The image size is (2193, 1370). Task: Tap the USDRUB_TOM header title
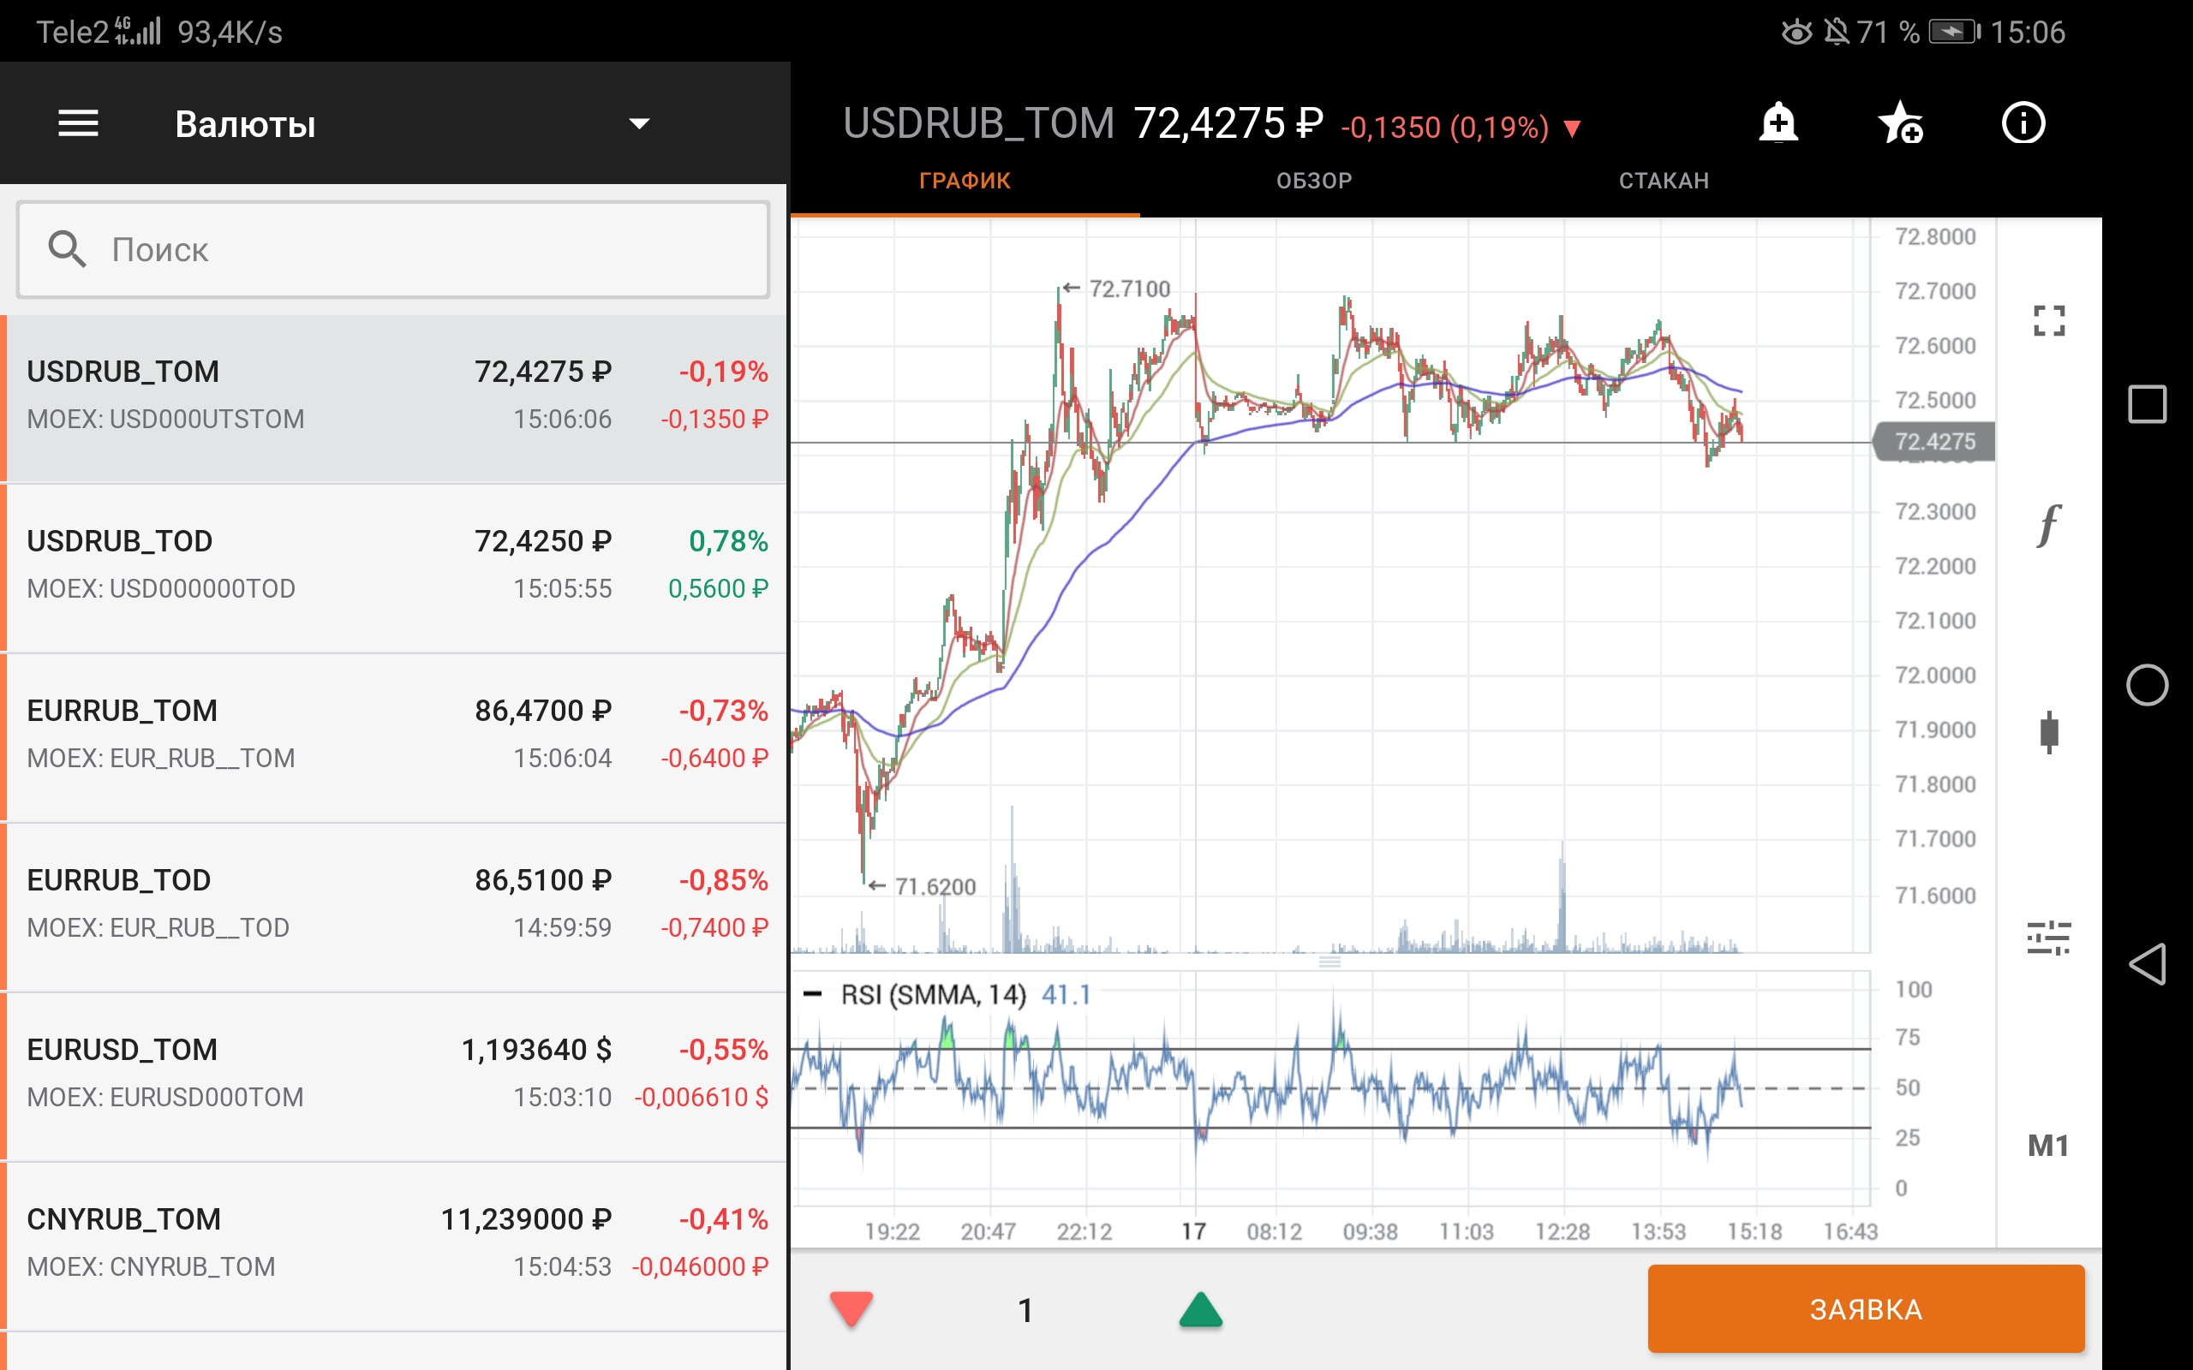(978, 123)
